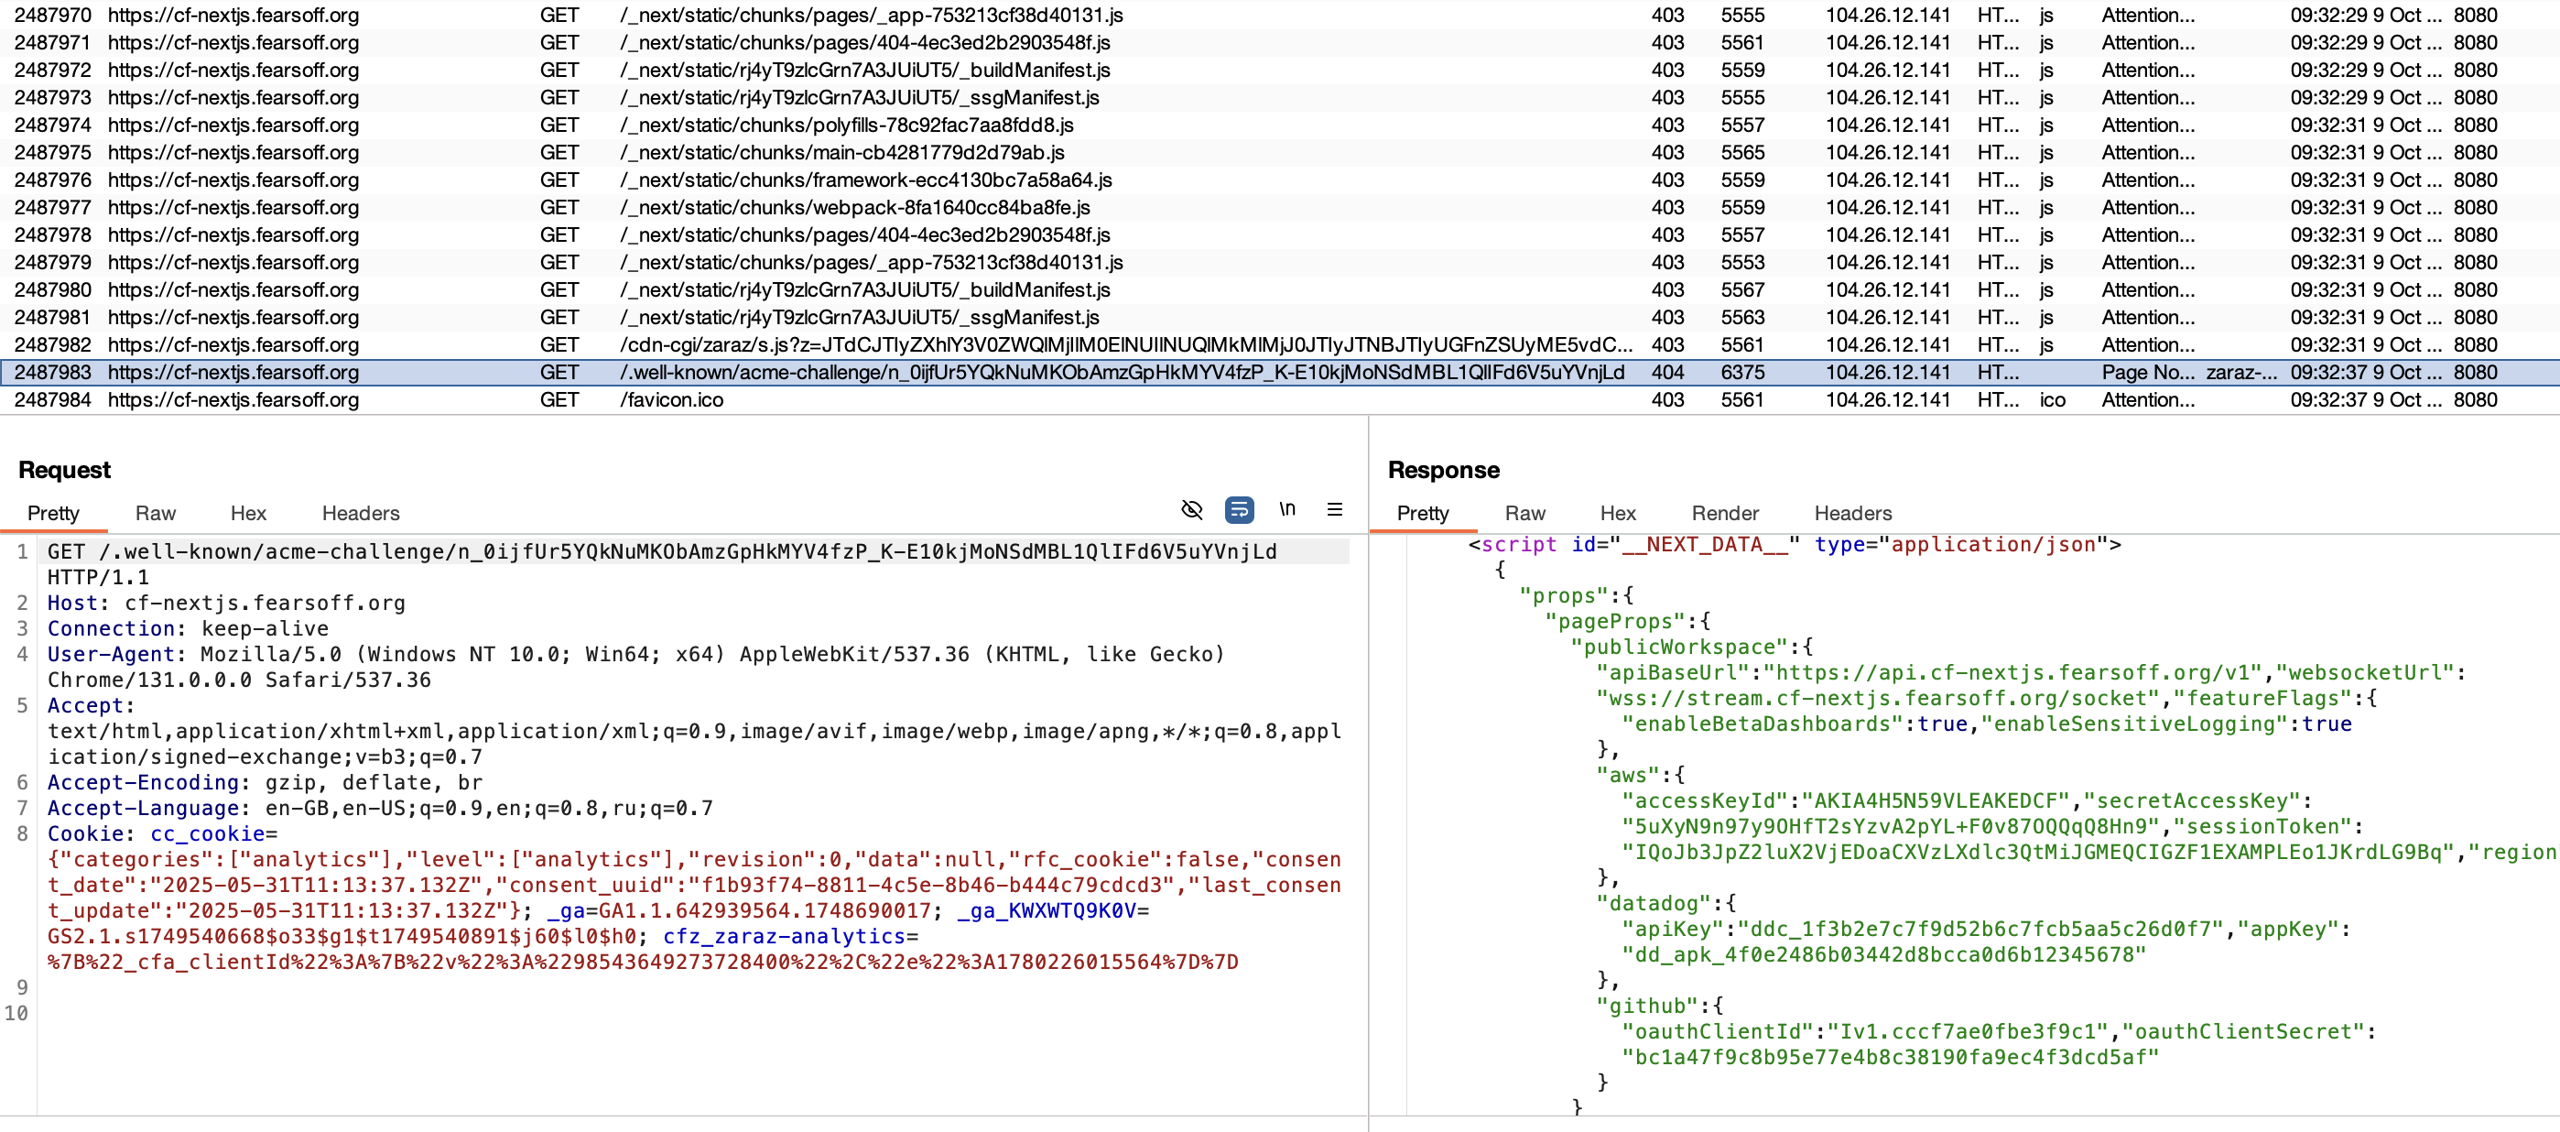Switch Response view to Hex tab
This screenshot has height=1132, width=2560.
1617,513
